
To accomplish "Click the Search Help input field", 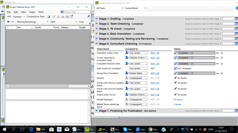I will [x=77, y=12].
